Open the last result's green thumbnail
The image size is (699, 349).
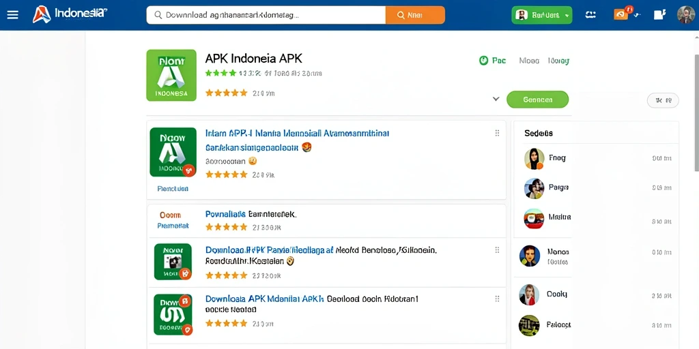pyautogui.click(x=173, y=314)
